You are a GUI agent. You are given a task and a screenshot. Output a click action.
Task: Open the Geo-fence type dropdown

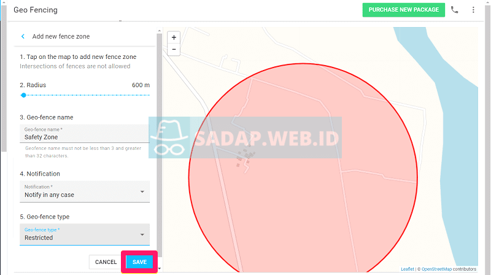coord(85,234)
